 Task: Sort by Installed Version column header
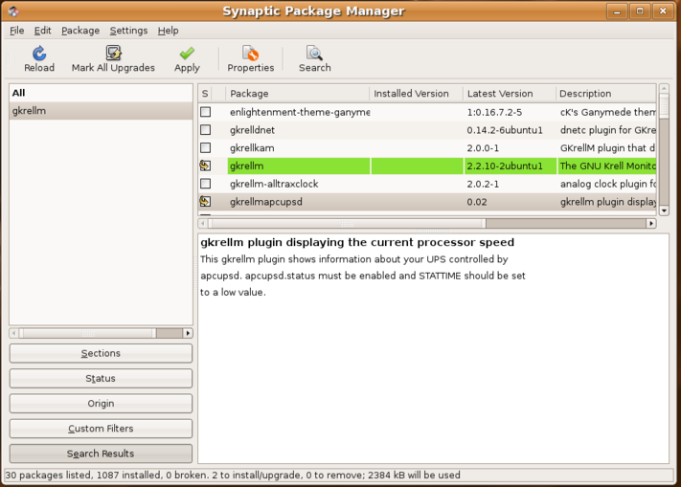(416, 93)
